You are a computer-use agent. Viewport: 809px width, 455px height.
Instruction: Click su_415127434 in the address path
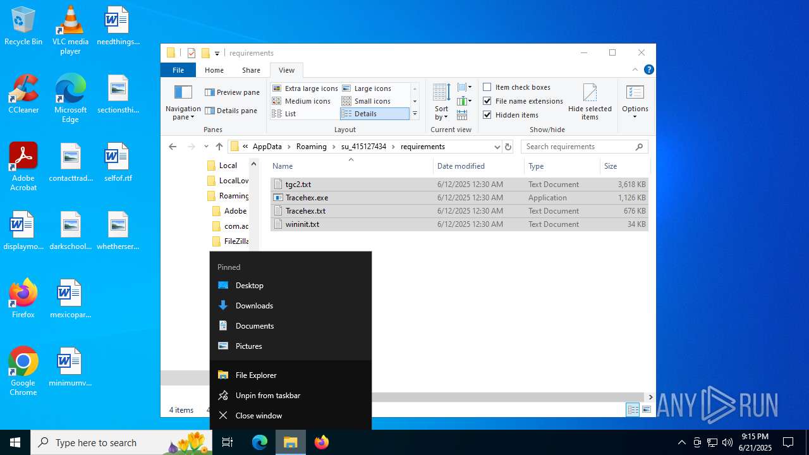tap(363, 147)
